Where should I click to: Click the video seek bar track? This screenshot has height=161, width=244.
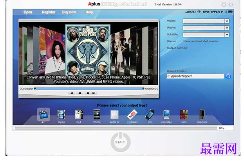pyautogui.click(x=89, y=89)
